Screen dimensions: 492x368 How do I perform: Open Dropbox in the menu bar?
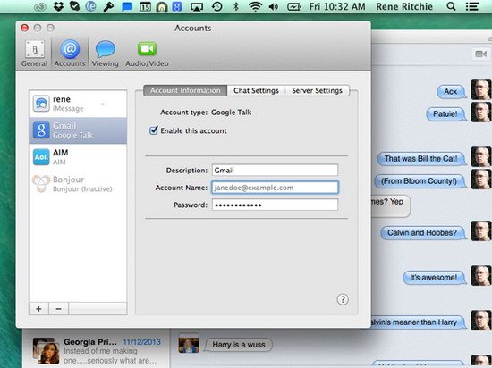(x=58, y=6)
